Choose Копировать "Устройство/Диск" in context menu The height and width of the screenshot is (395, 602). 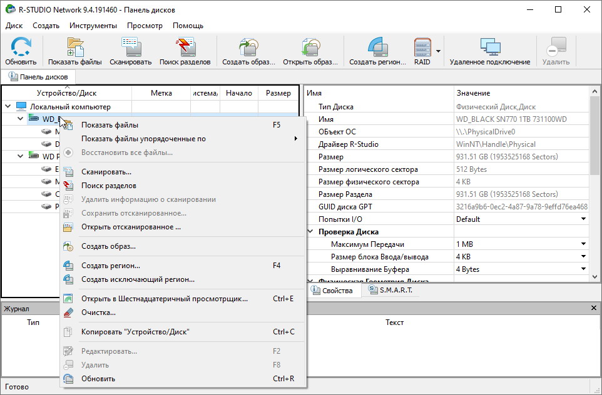click(183, 332)
